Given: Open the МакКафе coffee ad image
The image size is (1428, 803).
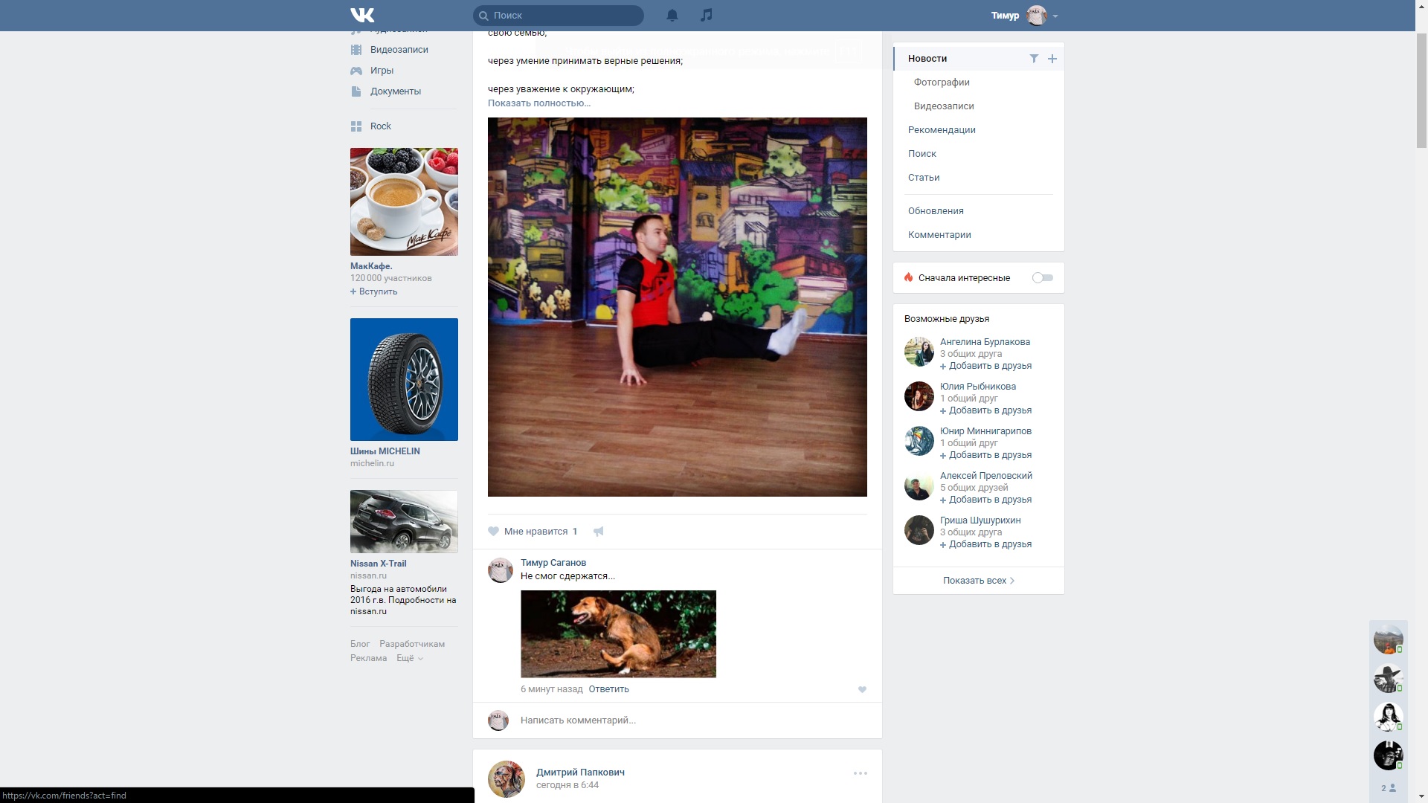Looking at the screenshot, I should 404,202.
